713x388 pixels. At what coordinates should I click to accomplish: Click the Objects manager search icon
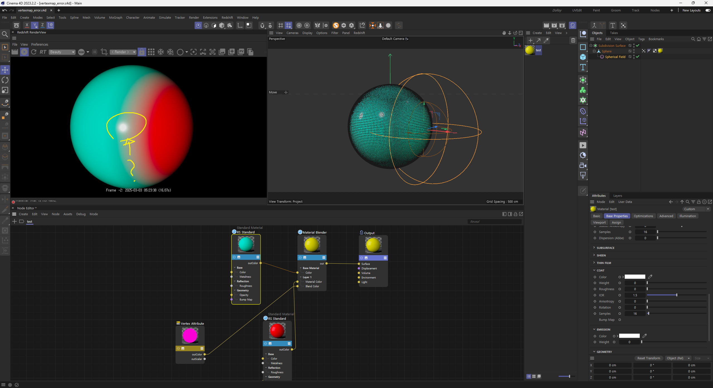coord(693,39)
